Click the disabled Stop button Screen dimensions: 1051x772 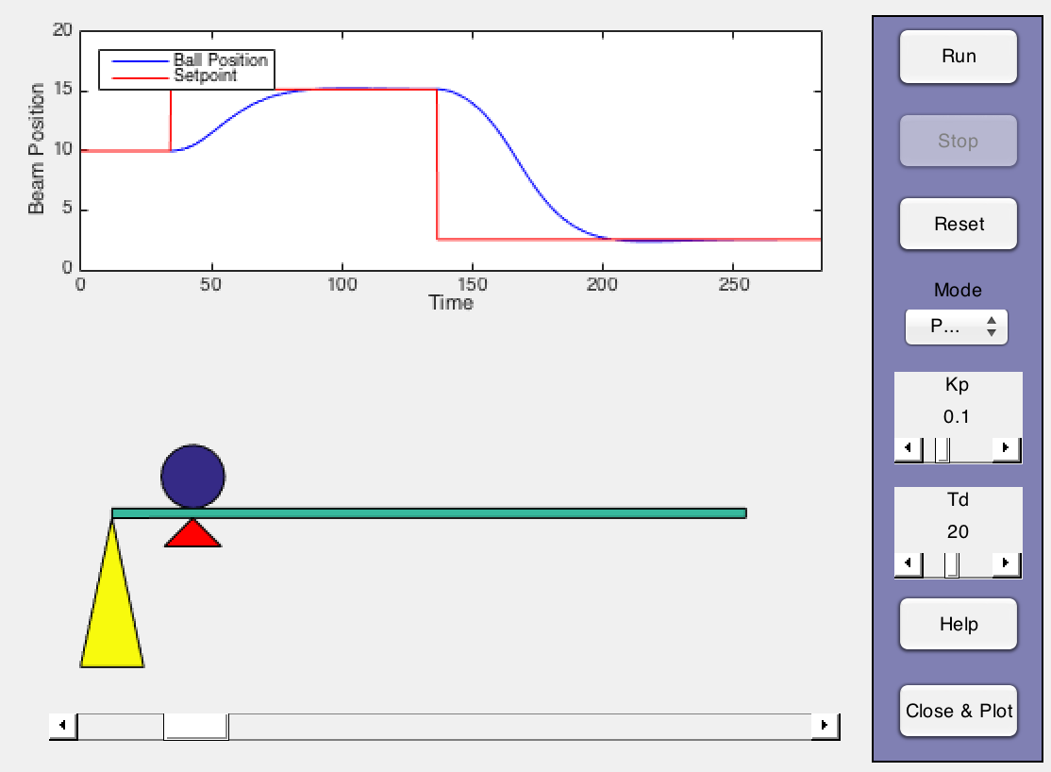pyautogui.click(x=958, y=141)
